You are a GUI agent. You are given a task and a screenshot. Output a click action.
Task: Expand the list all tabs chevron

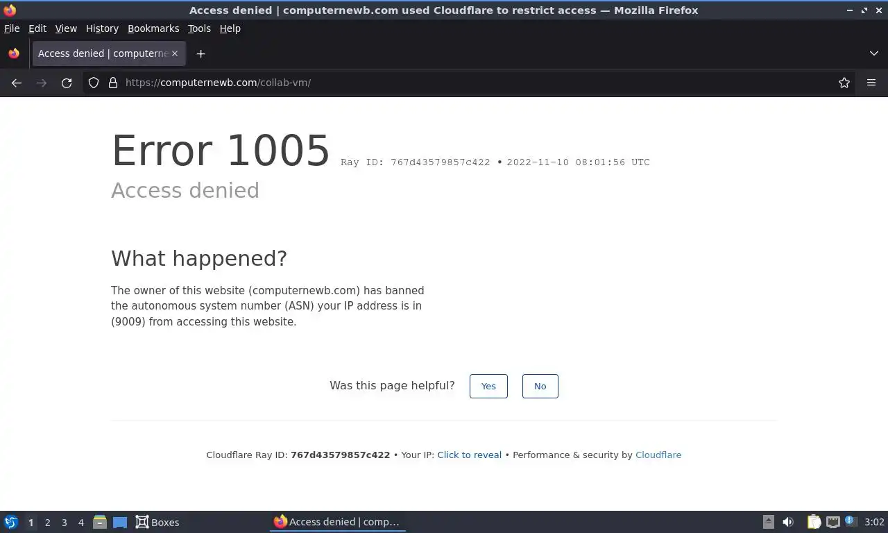pos(874,53)
